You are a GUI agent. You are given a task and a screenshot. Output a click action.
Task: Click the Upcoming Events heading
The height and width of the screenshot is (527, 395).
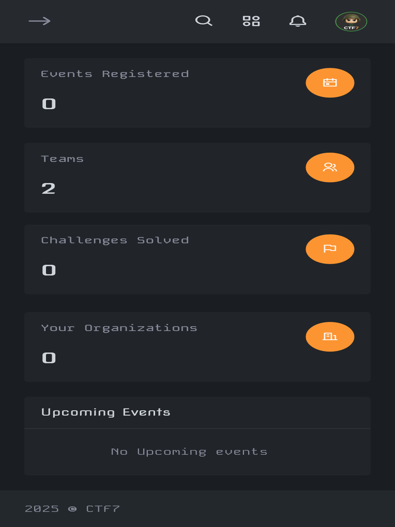(105, 412)
